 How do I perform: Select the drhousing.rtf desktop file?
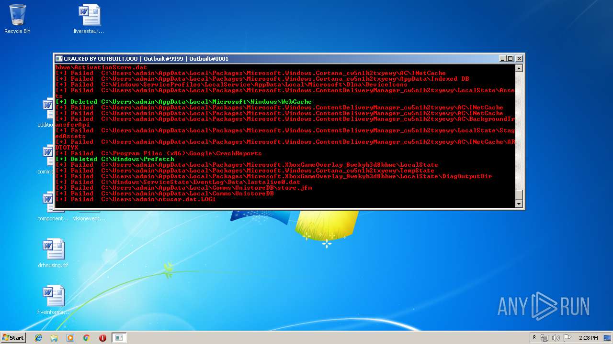pos(53,253)
